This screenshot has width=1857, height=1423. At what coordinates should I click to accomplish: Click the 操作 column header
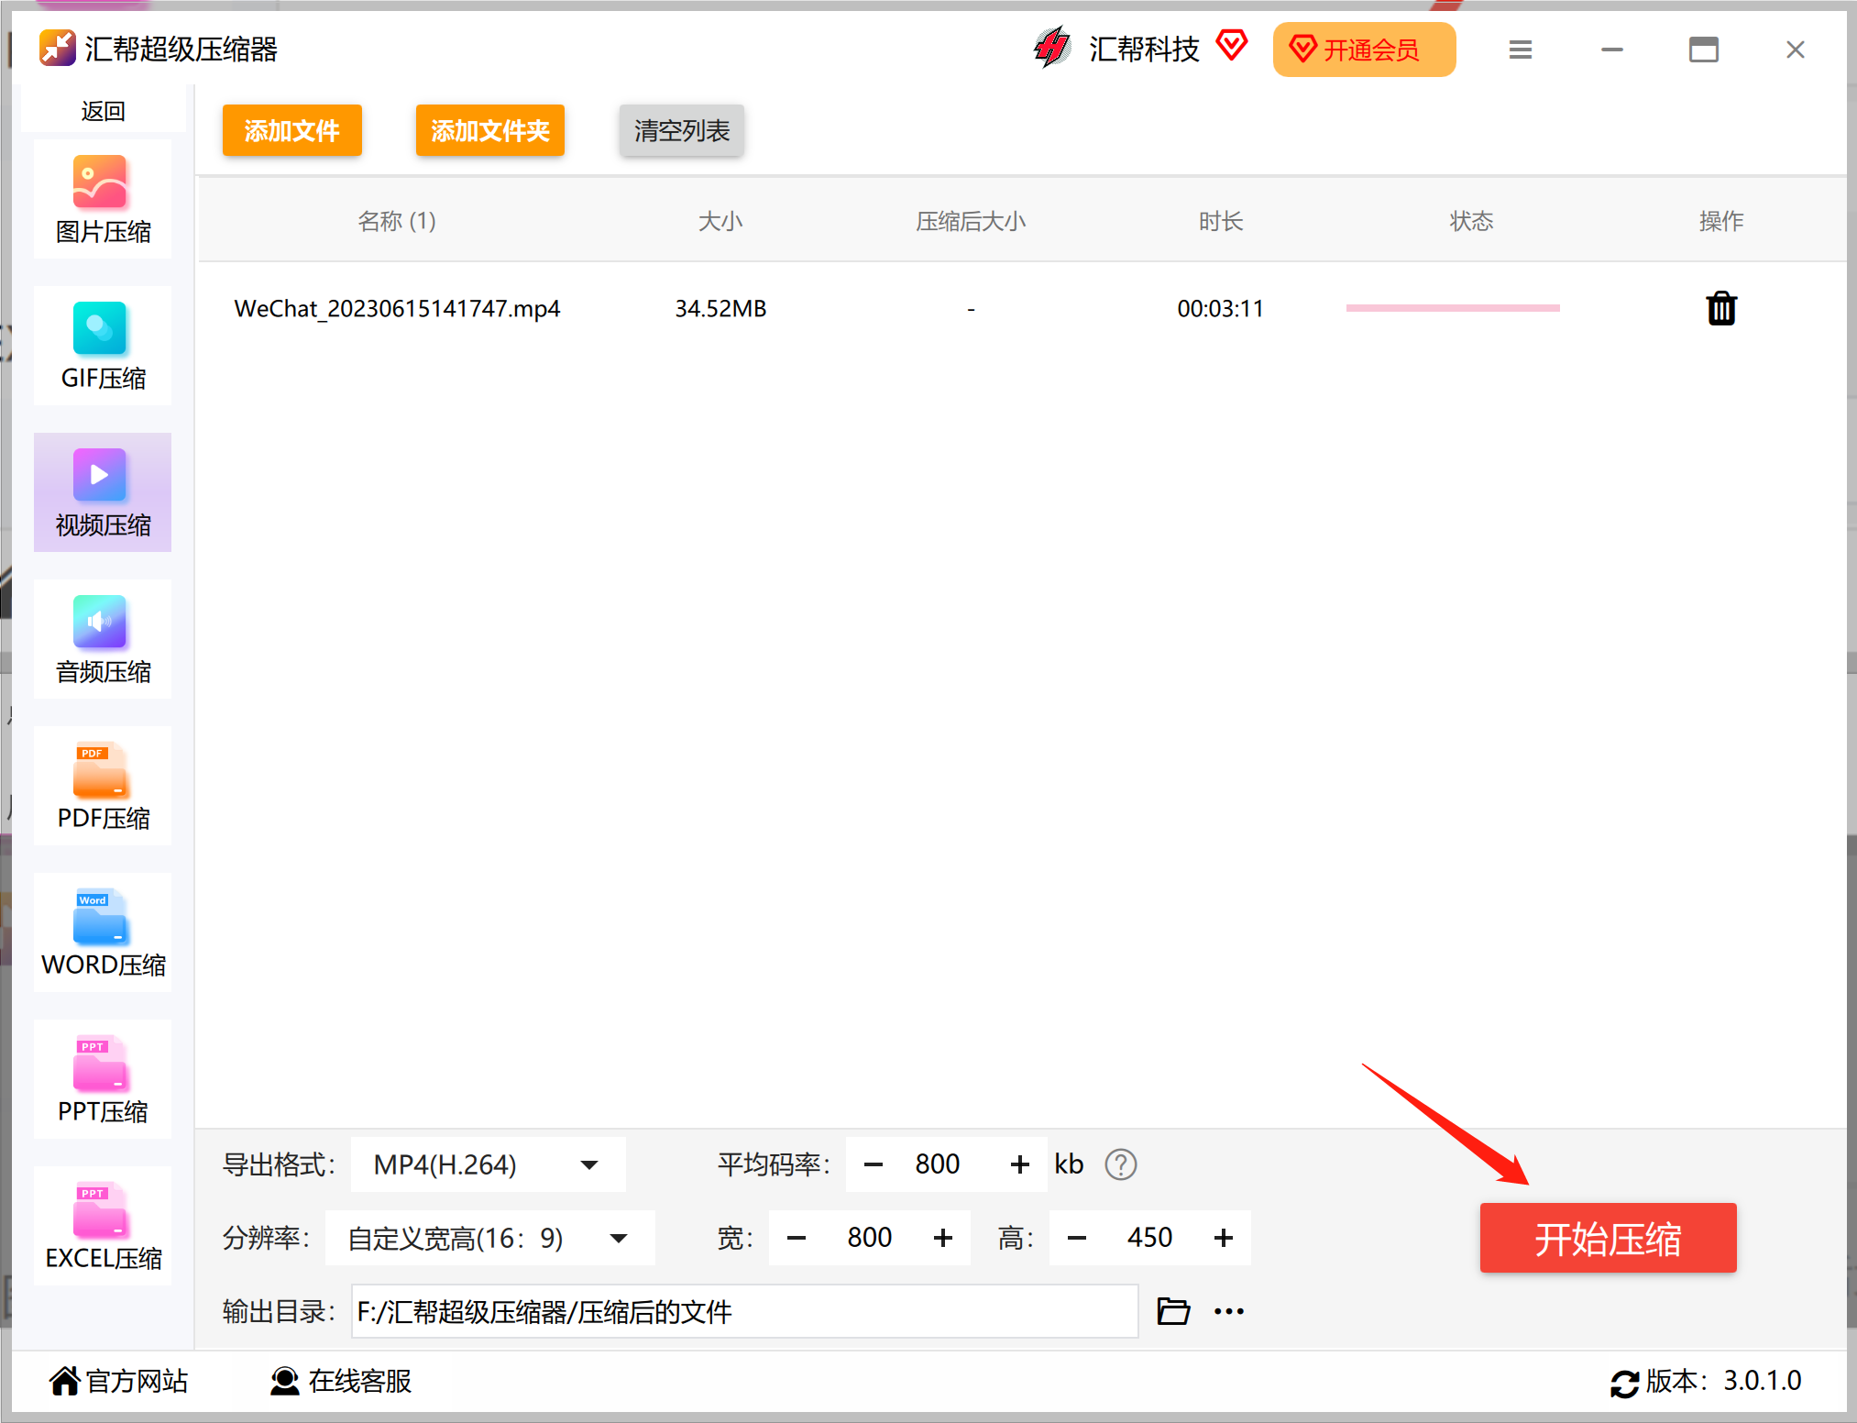(1721, 221)
